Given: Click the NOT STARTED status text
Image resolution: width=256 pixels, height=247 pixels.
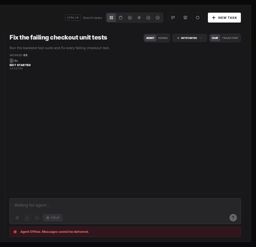Looking at the screenshot, I should pos(20,65).
